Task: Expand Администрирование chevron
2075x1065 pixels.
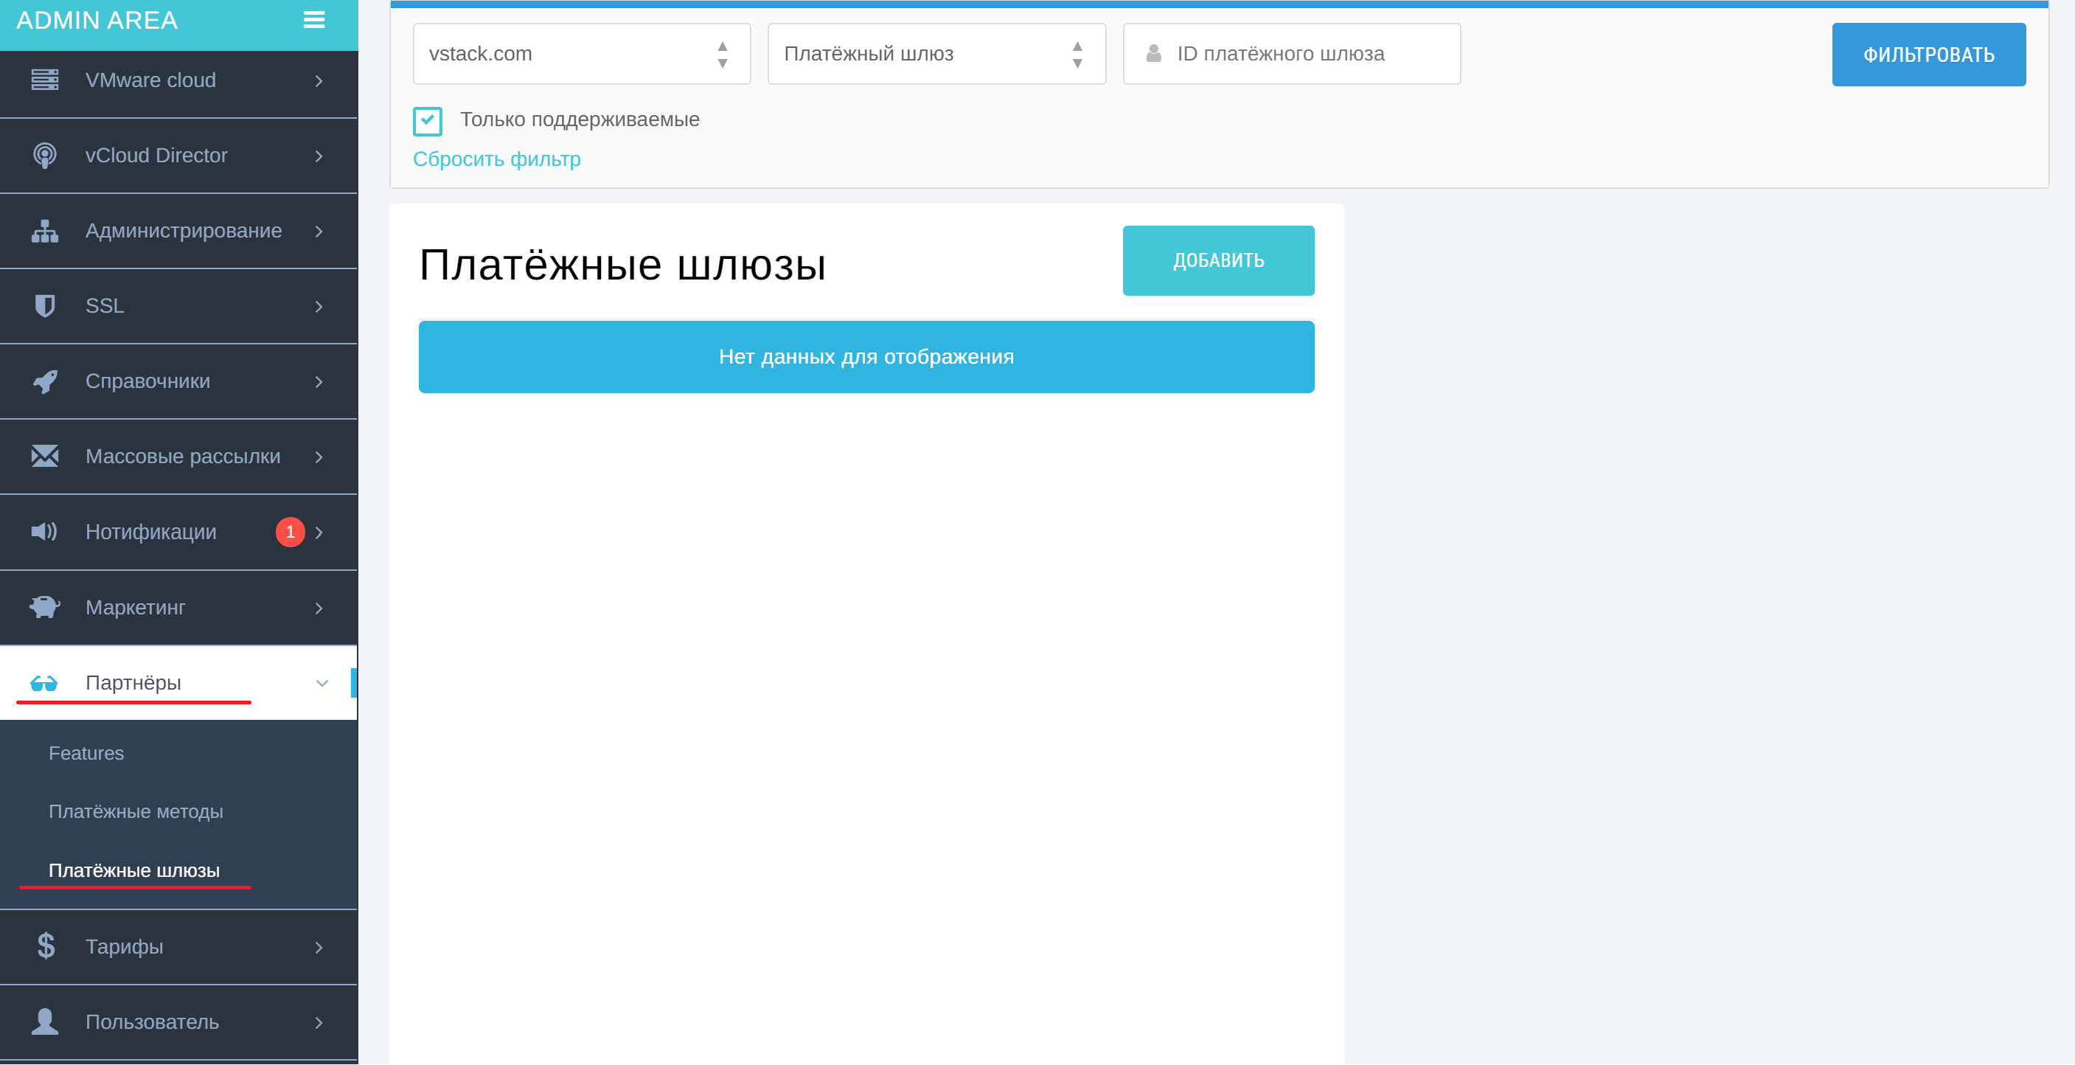Action: pos(319,231)
